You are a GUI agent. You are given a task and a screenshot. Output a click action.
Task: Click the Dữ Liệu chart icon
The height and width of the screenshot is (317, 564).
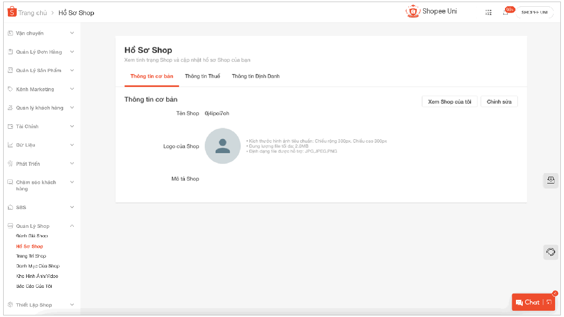pyautogui.click(x=10, y=145)
